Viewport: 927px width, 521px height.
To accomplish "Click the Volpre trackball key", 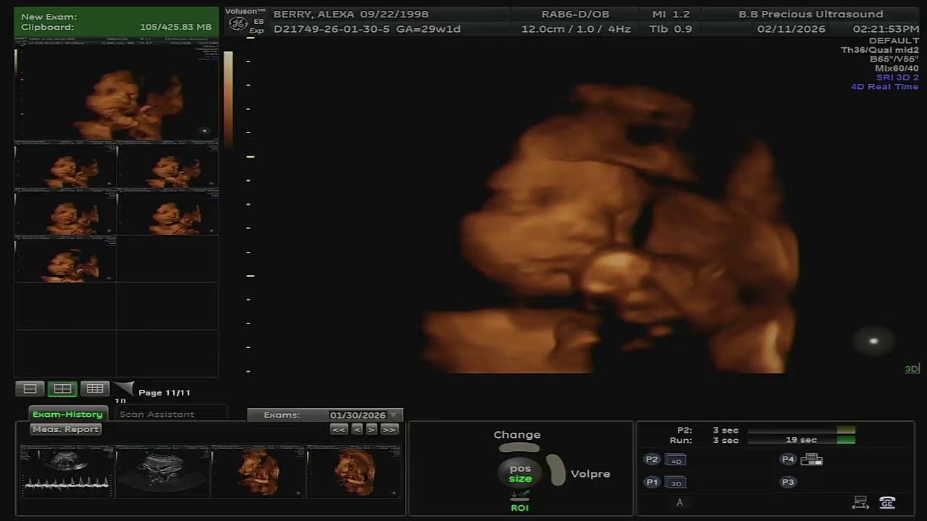I will [x=556, y=470].
